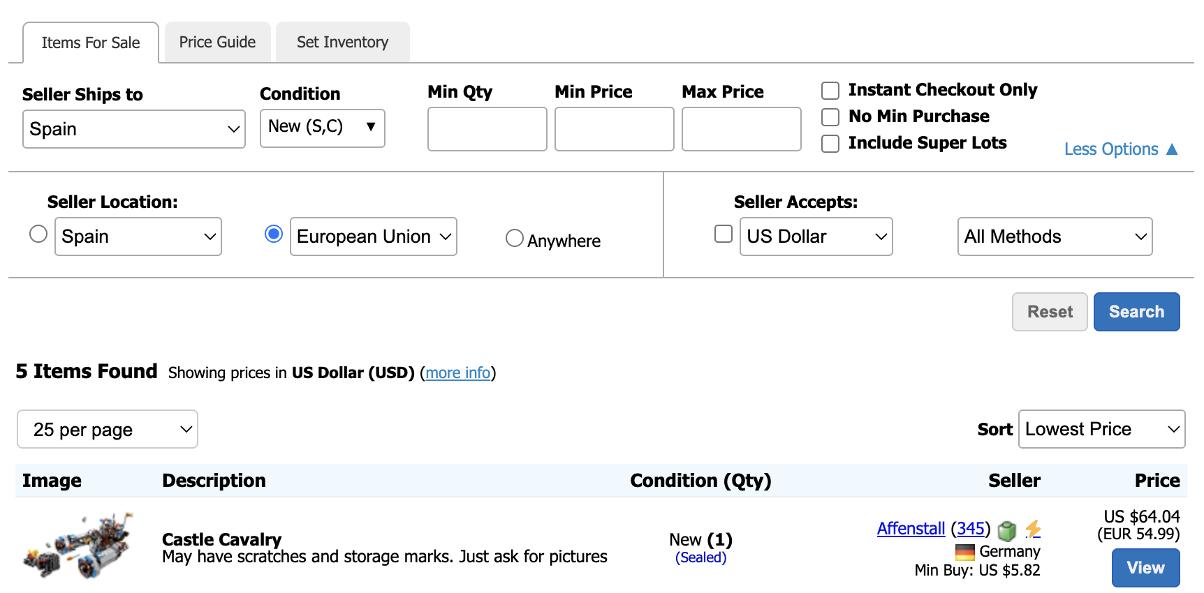Screen dimensions: 1204x593
Task: Click the Germany flag icon
Action: (964, 552)
